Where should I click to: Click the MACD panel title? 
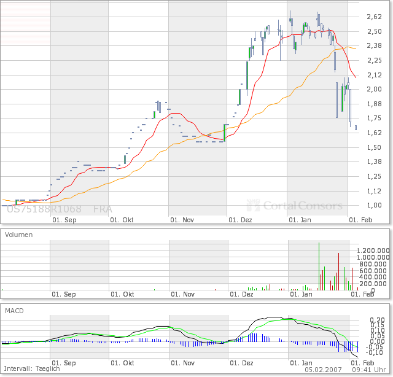[x=14, y=311]
